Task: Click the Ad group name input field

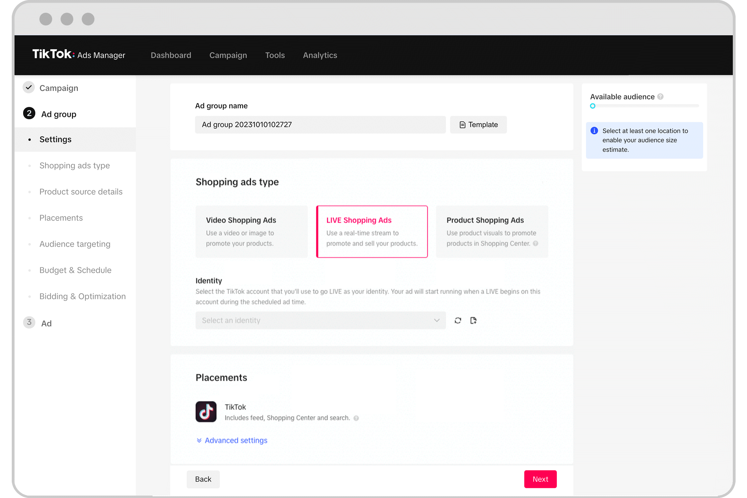Action: [320, 124]
